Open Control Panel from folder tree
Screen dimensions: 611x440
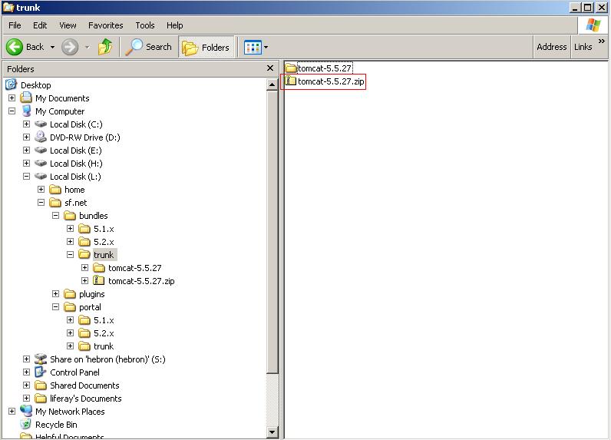tap(74, 372)
